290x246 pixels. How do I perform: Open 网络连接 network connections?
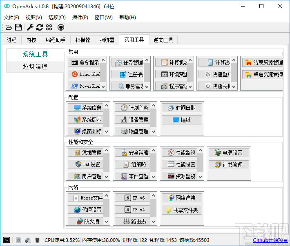(182, 198)
